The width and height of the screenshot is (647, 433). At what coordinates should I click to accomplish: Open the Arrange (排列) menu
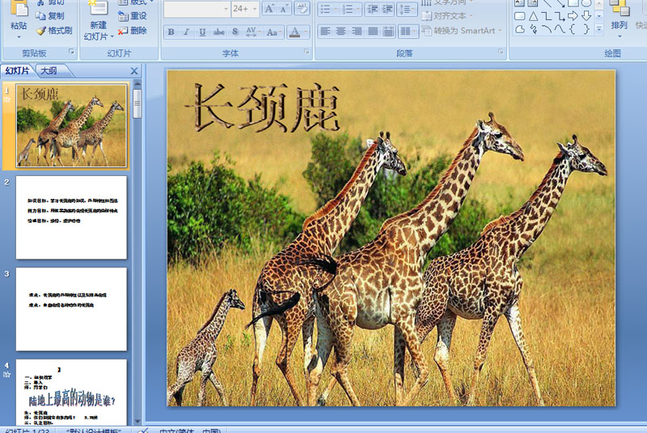[x=619, y=18]
